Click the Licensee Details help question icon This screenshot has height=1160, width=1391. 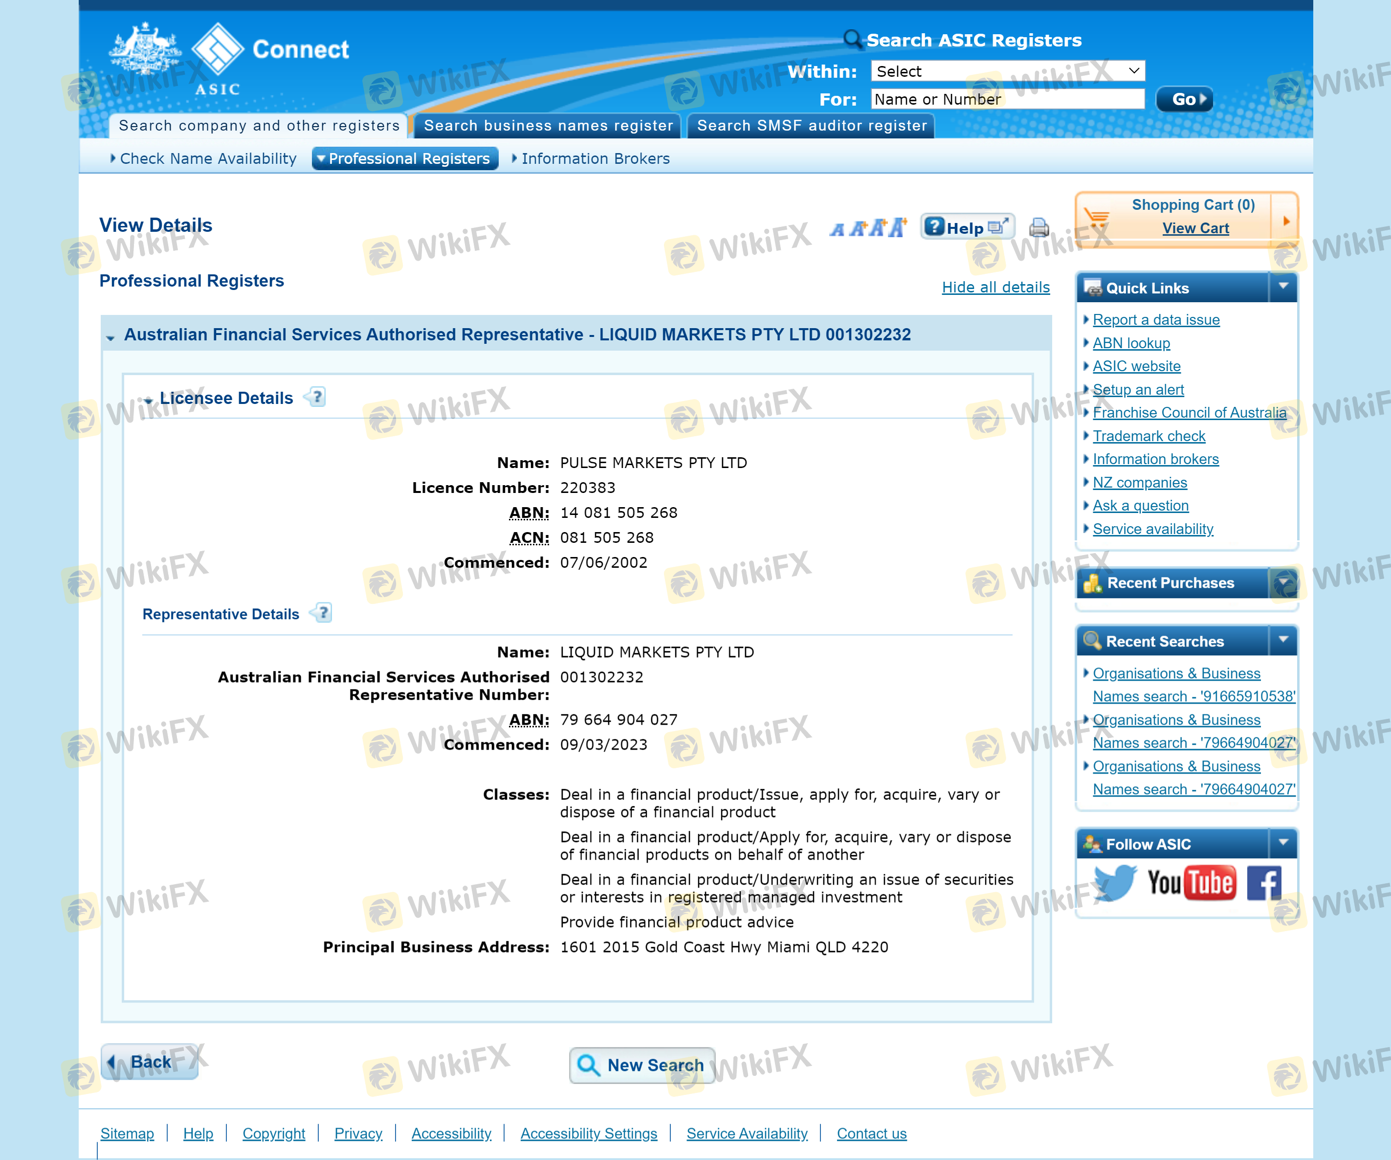point(317,397)
